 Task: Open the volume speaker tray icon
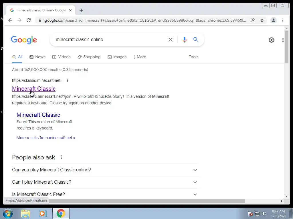pos(264,214)
